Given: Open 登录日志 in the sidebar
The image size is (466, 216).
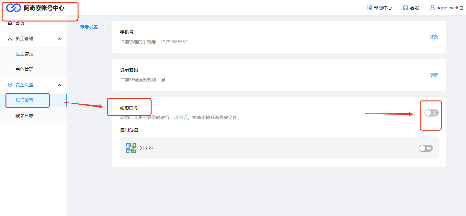Looking at the screenshot, I should click(x=24, y=116).
